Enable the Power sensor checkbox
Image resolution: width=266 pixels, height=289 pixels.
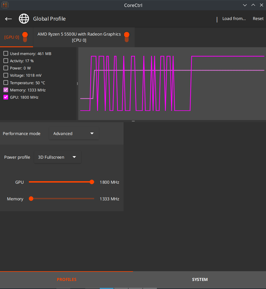[x=6, y=68]
